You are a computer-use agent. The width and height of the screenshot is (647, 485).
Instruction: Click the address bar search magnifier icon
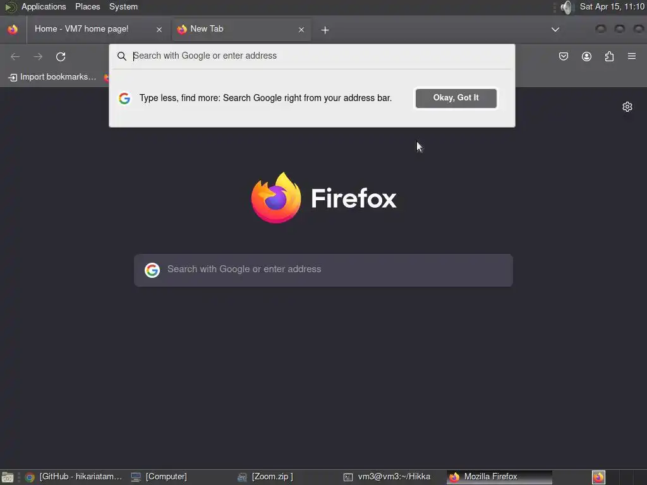(x=122, y=56)
